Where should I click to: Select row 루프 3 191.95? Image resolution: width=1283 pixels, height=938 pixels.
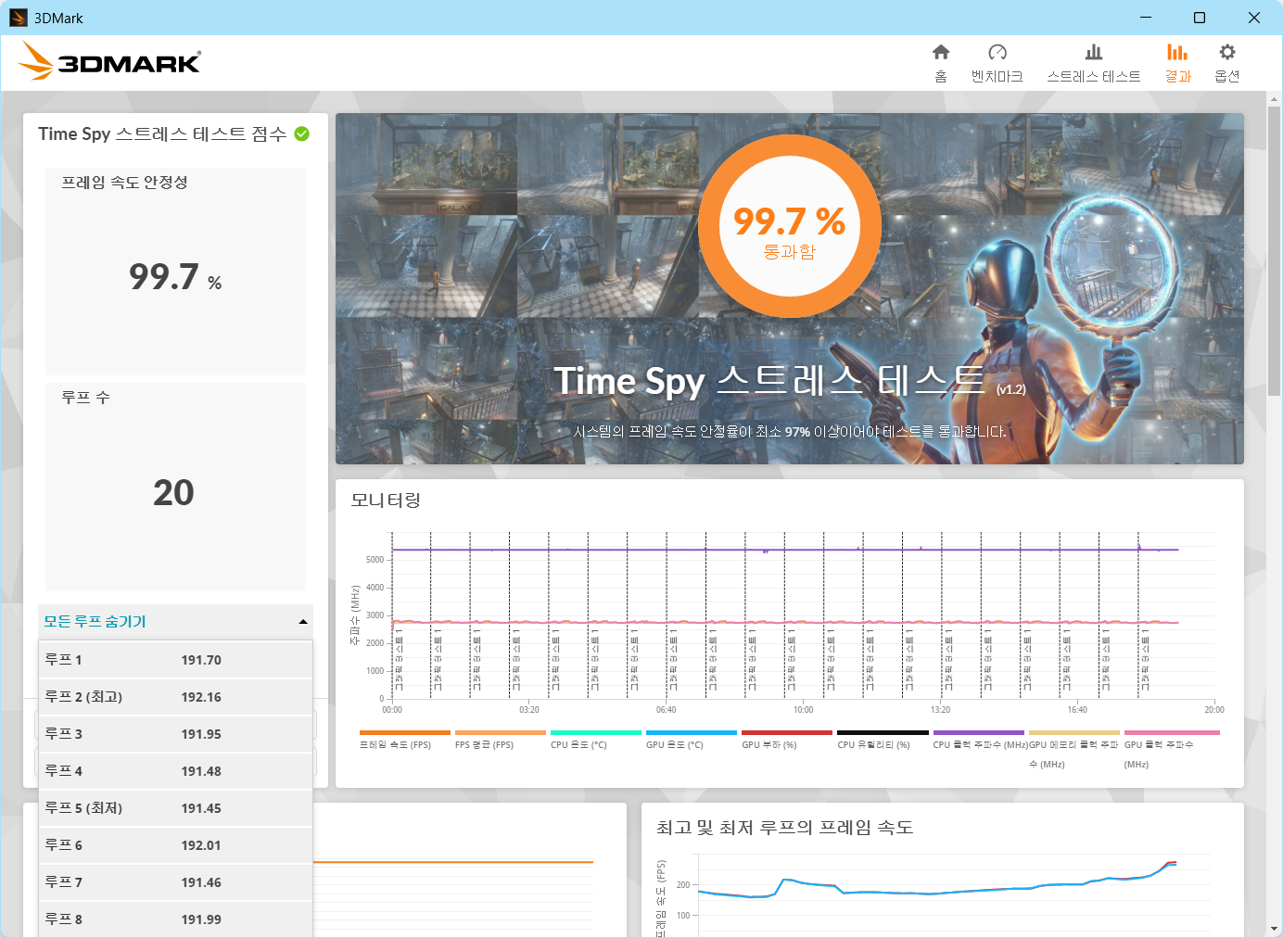click(x=175, y=734)
